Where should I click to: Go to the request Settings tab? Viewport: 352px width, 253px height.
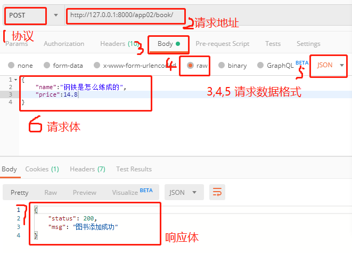(x=308, y=44)
